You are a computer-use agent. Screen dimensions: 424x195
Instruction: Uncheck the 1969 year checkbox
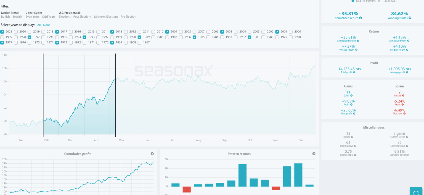[x=112, y=43]
